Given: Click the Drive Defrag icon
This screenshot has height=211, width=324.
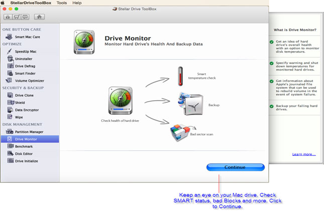Looking at the screenshot, I should (11, 66).
